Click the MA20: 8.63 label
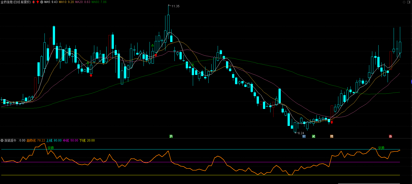Screen dimensions: 412x184 [x=83, y=2]
